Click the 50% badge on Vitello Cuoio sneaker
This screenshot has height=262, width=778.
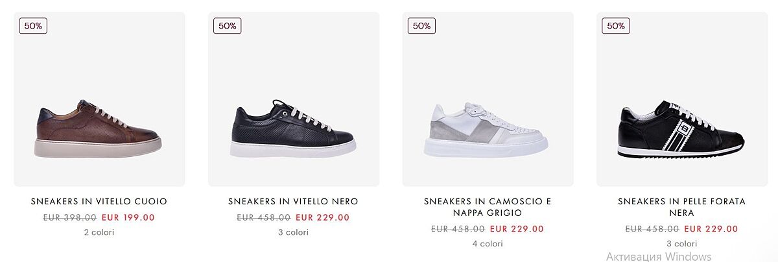point(33,26)
